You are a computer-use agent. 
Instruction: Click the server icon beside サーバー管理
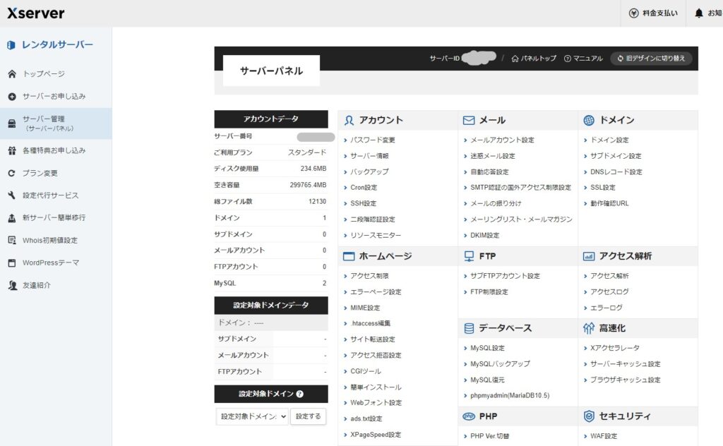click(x=12, y=123)
